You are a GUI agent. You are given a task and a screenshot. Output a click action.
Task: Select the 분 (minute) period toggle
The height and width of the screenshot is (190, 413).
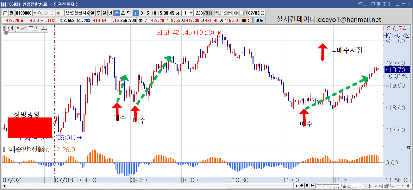(x=117, y=13)
